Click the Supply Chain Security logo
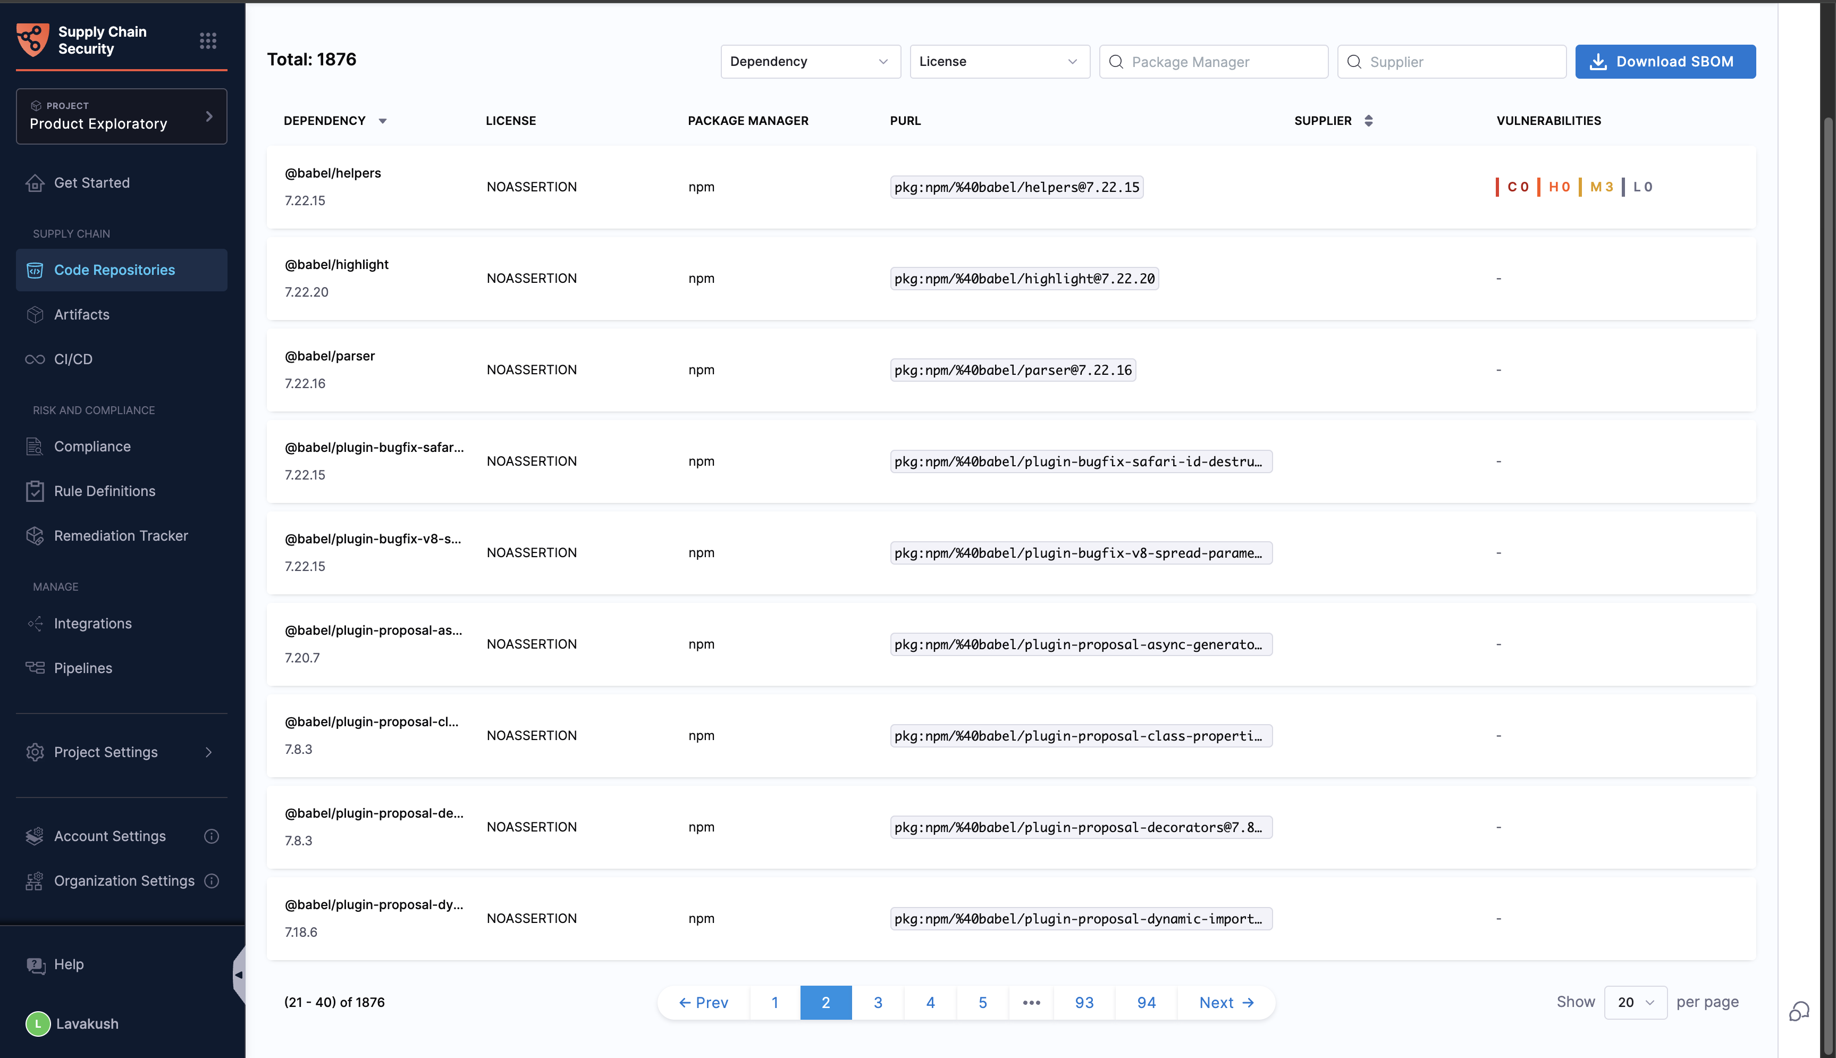The width and height of the screenshot is (1836, 1058). pos(33,40)
